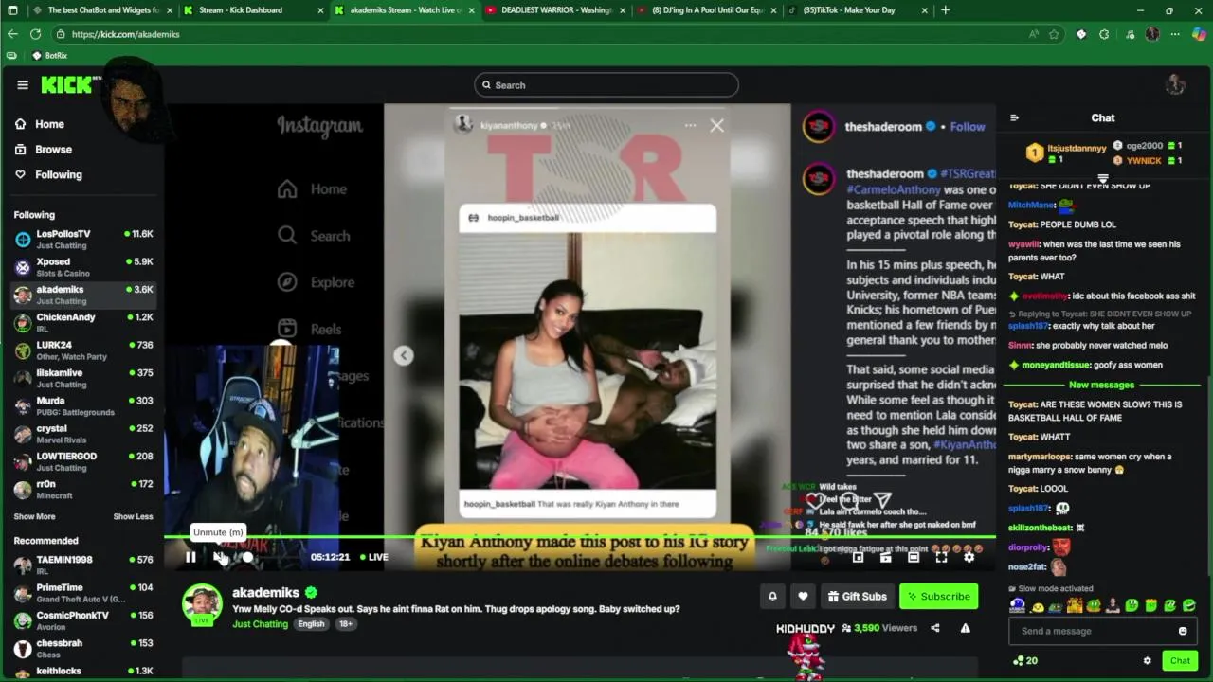1213x682 pixels.
Task: Open LURK24 channel in sidebar
Action: click(x=83, y=350)
